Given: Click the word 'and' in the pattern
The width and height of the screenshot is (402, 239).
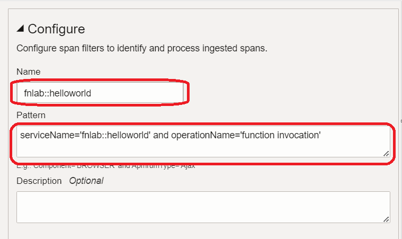Looking at the screenshot, I should 161,135.
